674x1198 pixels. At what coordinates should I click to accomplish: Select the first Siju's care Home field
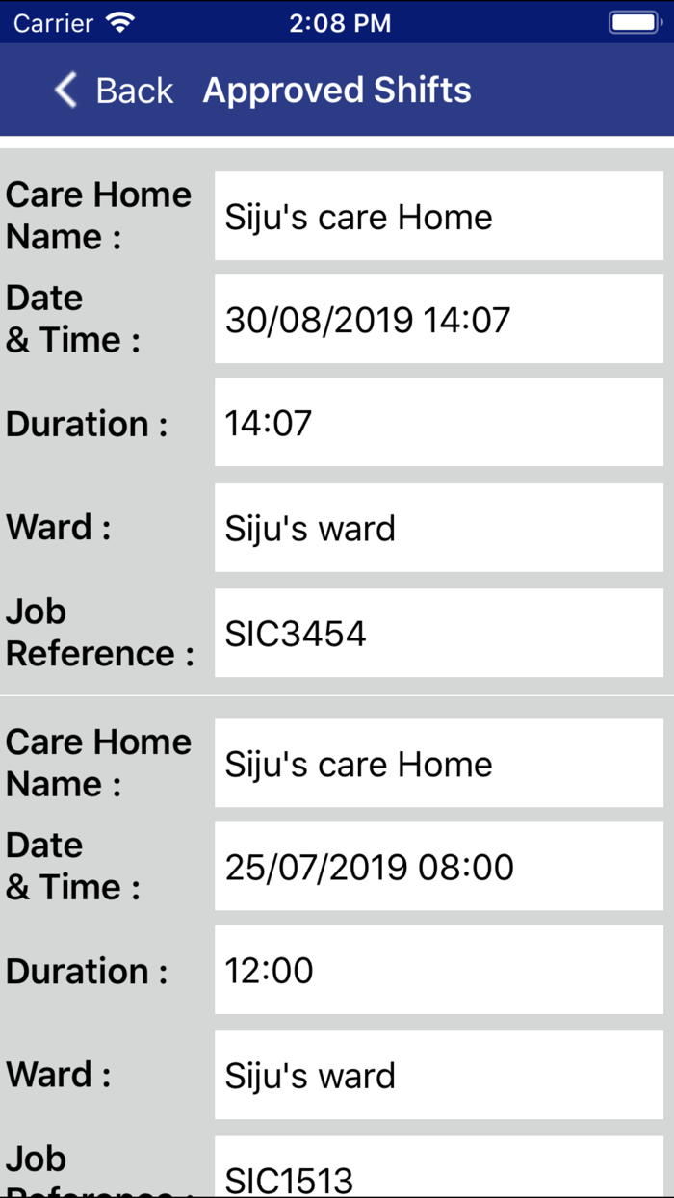point(438,217)
